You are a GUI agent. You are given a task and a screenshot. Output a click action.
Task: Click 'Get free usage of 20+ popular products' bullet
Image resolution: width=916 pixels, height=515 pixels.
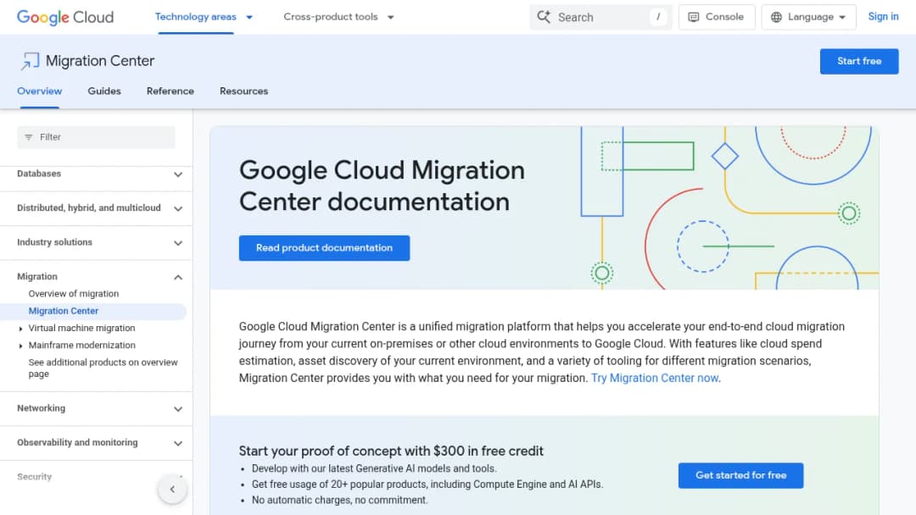click(x=427, y=485)
